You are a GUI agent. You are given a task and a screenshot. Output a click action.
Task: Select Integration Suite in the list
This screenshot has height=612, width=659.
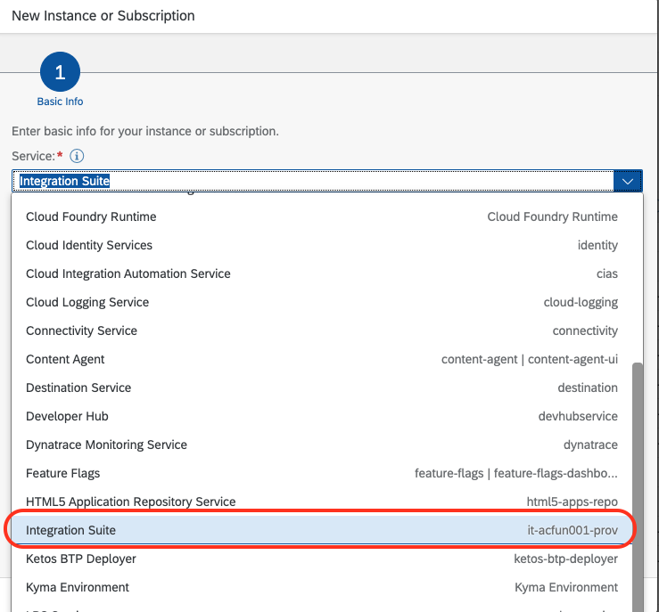322,530
